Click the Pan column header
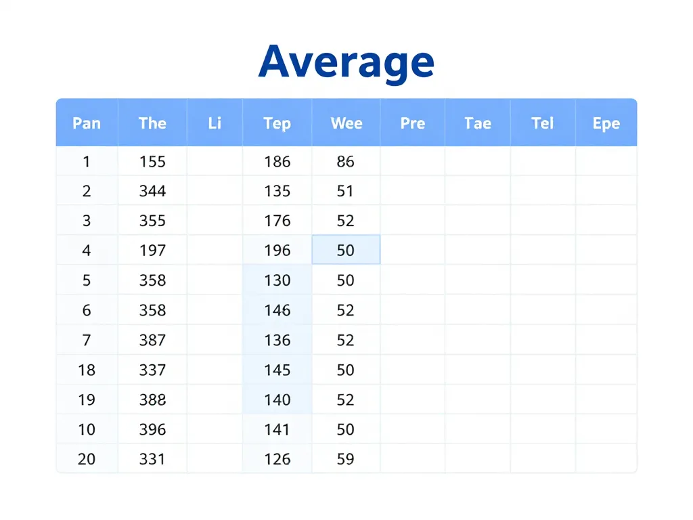 tap(87, 123)
